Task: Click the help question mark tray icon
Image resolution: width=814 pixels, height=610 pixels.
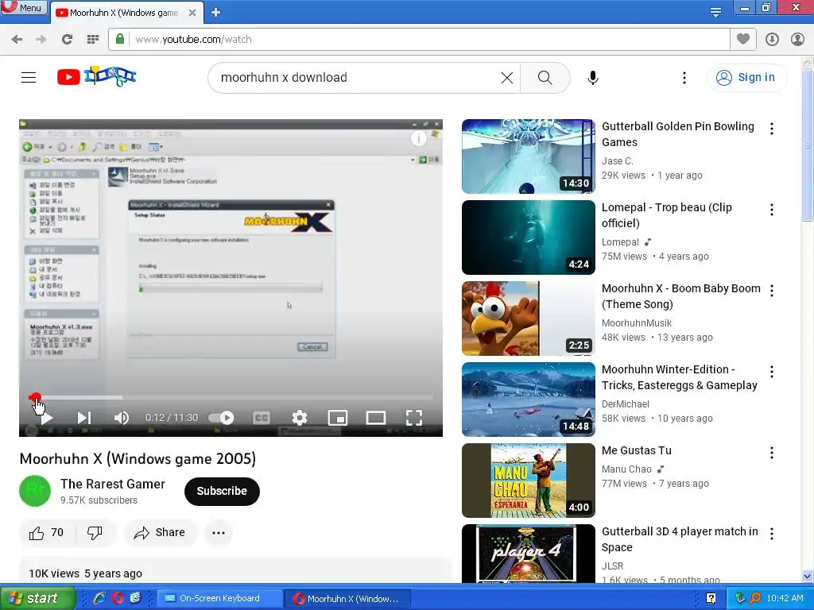Action: pyautogui.click(x=711, y=598)
